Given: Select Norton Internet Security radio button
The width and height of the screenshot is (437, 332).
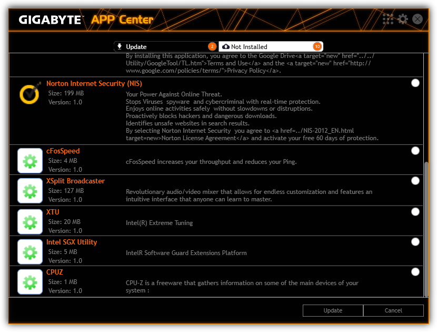Looking at the screenshot, I should (x=415, y=83).
